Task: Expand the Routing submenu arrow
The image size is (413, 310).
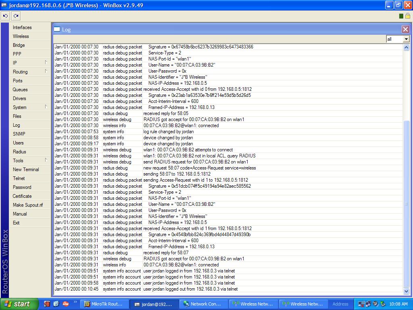Action: pyautogui.click(x=46, y=71)
